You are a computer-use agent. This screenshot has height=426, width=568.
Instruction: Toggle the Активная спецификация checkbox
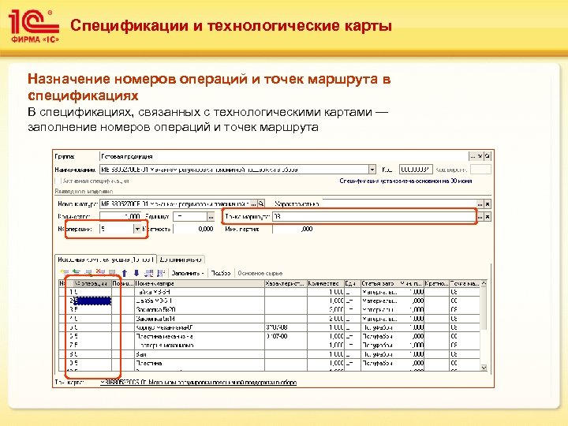pos(58,181)
